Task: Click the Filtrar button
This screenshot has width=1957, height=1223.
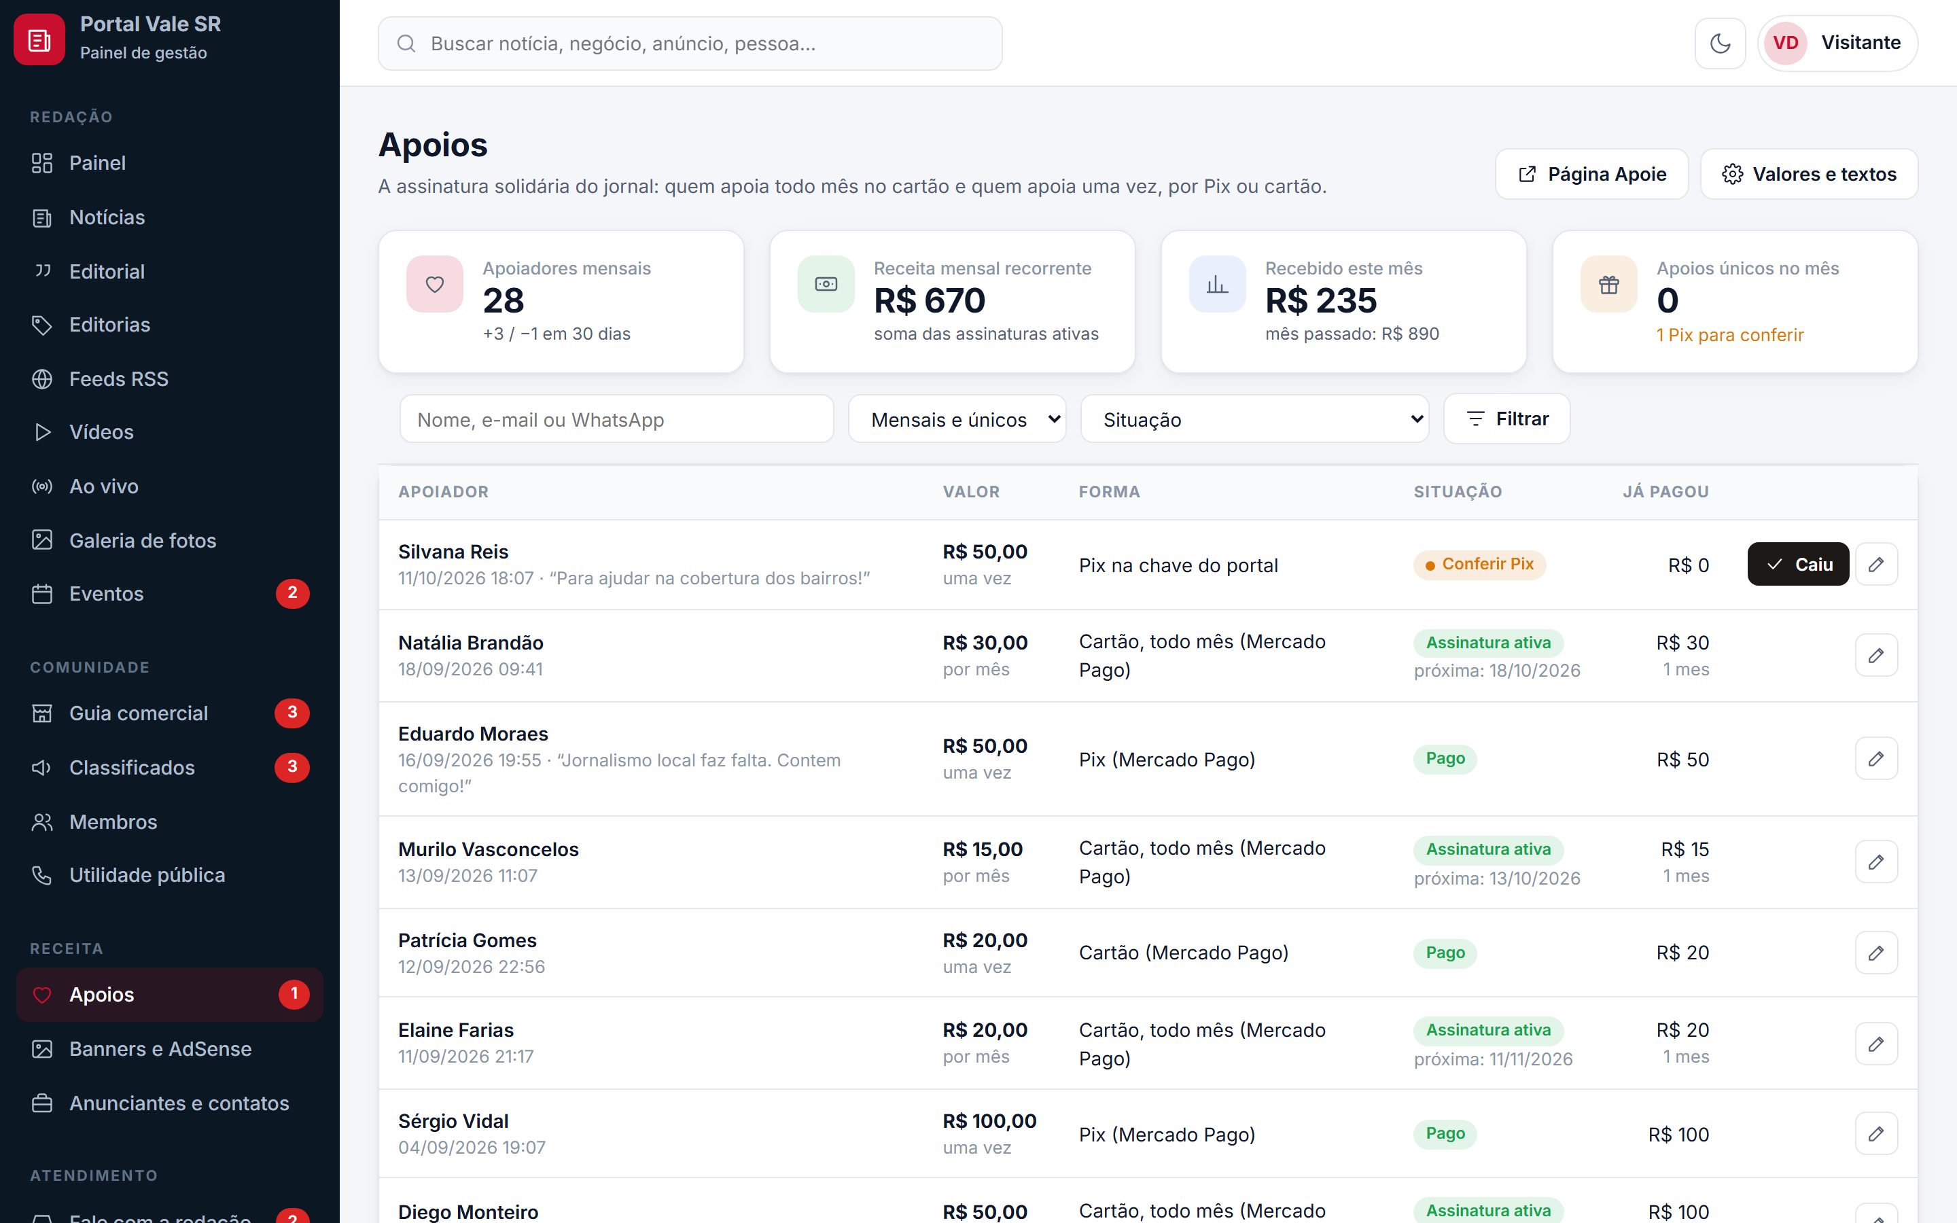Action: 1506,419
